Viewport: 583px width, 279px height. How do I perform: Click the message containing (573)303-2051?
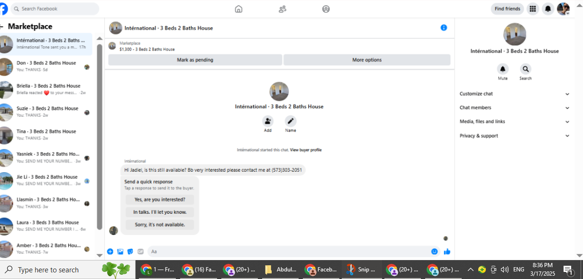[213, 170]
